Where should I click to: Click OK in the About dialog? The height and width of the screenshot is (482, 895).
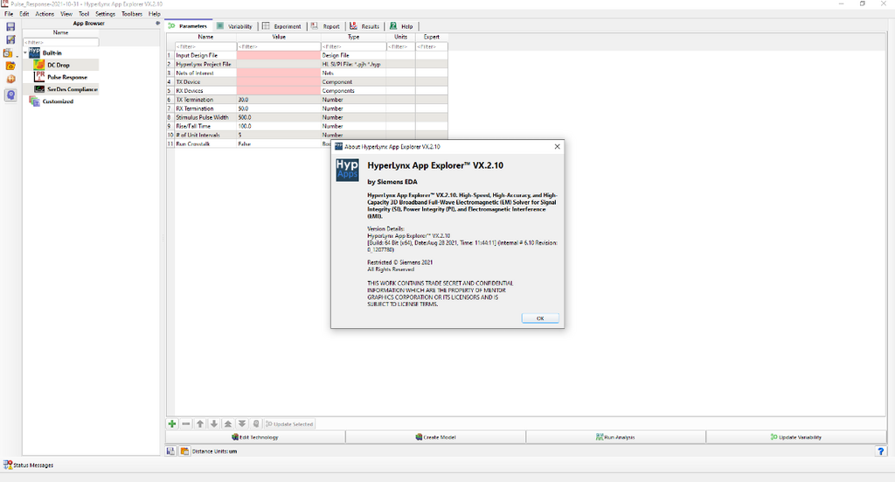[540, 318]
